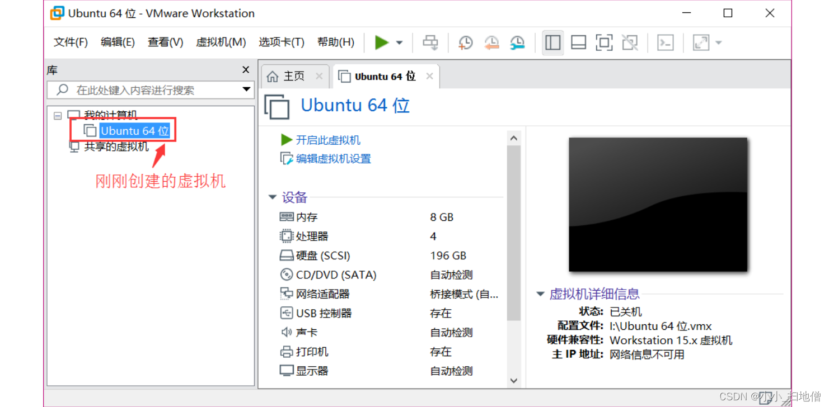This screenshot has width=829, height=407.
Task: Click the stretch guest display icon
Action: (x=701, y=42)
